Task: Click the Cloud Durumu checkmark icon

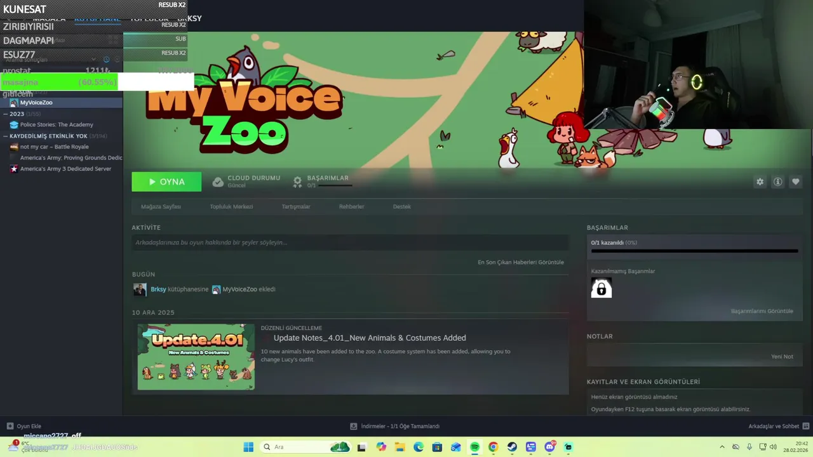Action: (218, 182)
